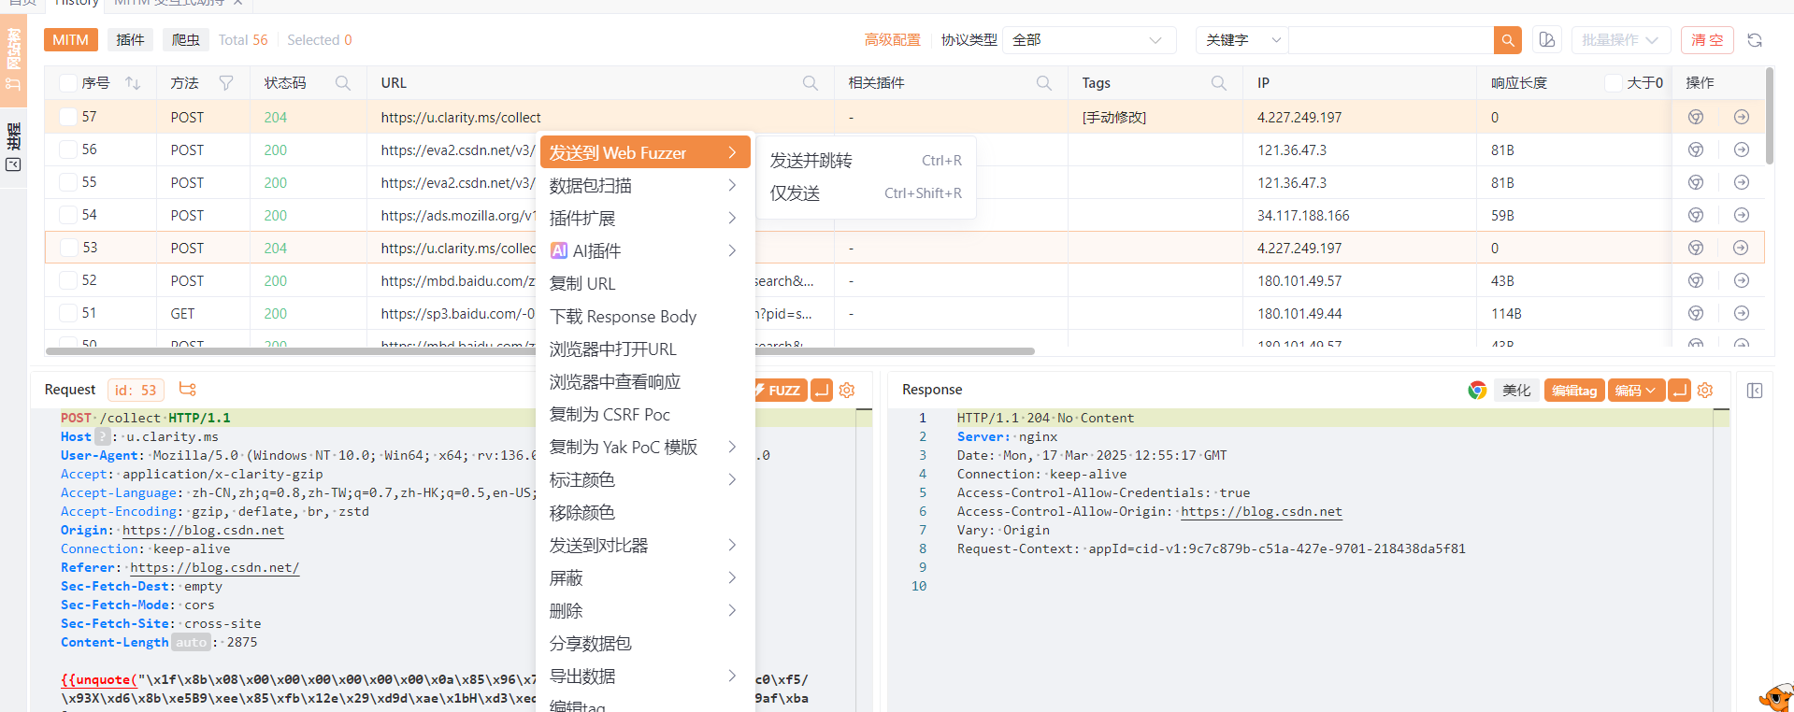Check the box for row 53
Screen dimensions: 1794x712
tap(68, 248)
